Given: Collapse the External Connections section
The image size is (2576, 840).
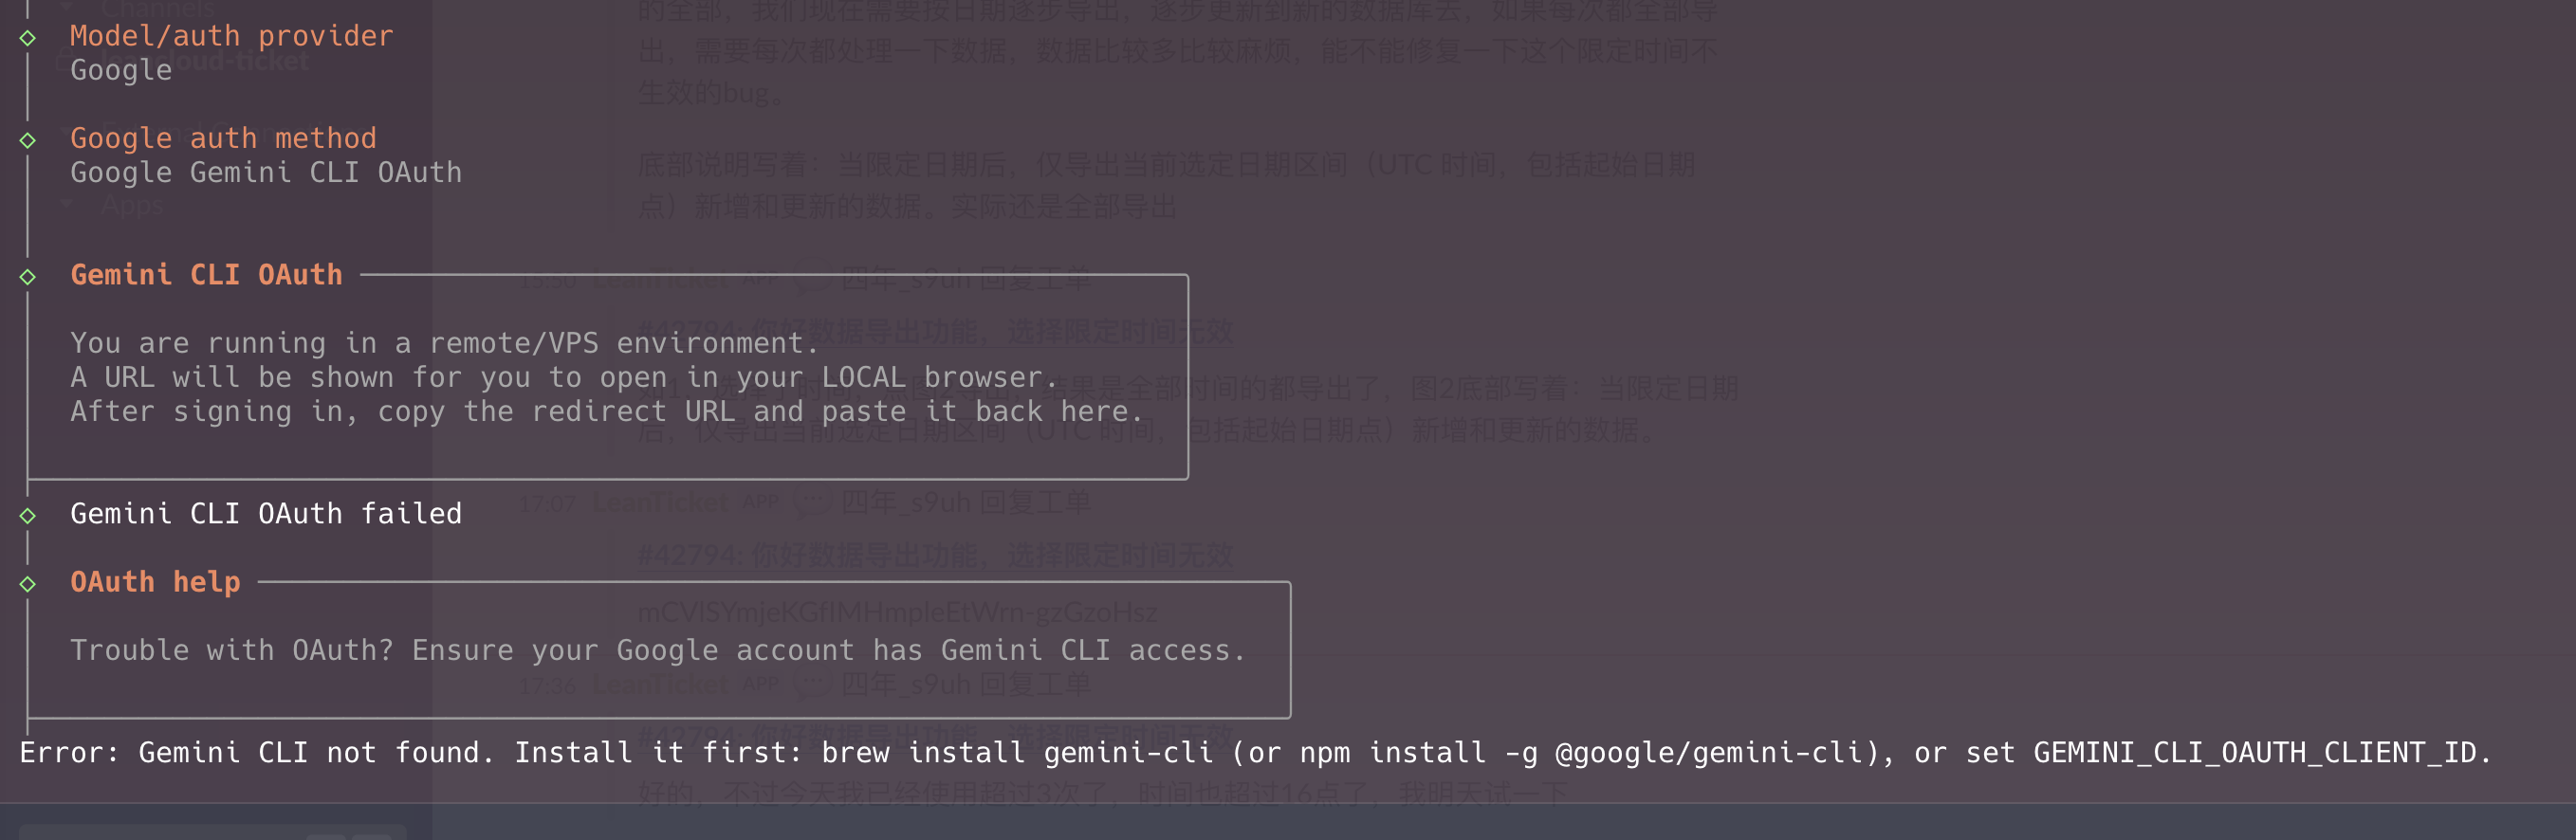Looking at the screenshot, I should (66, 132).
